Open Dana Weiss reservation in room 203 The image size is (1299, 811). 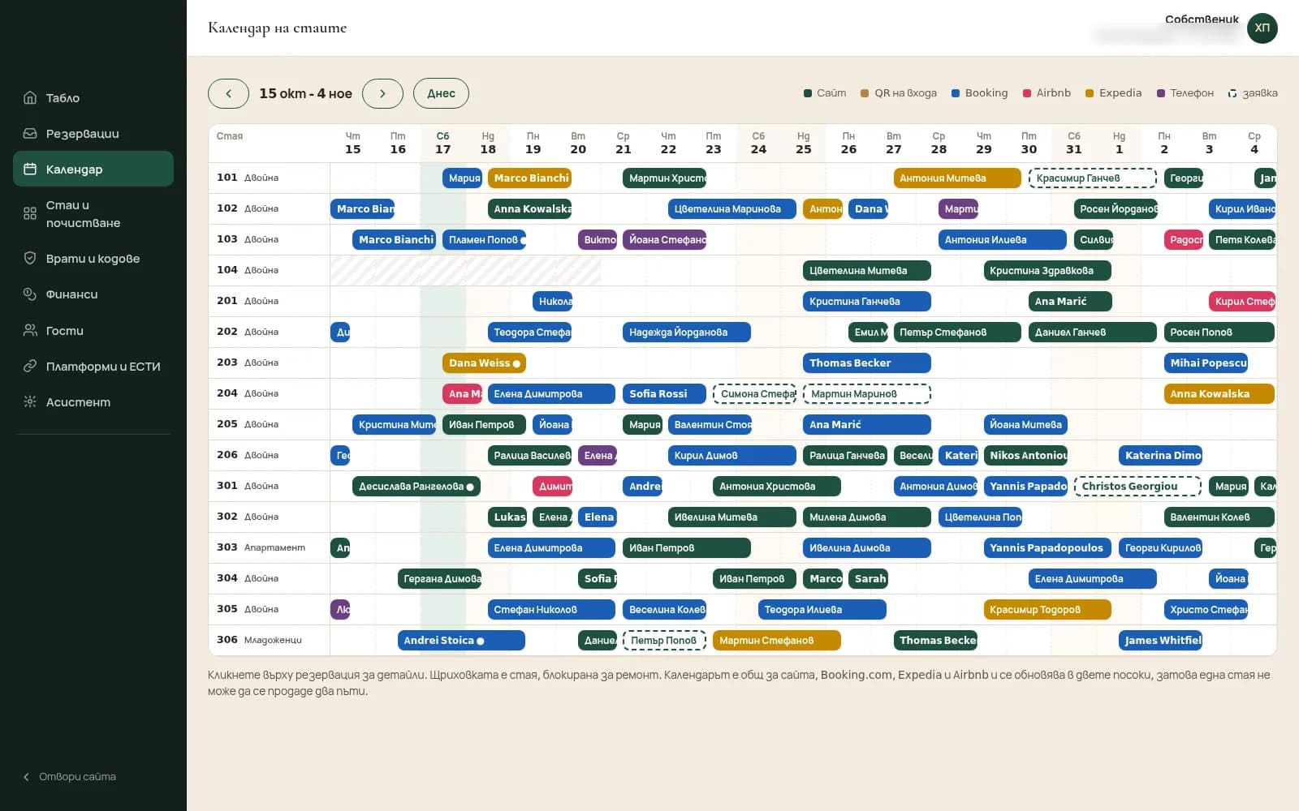point(485,363)
